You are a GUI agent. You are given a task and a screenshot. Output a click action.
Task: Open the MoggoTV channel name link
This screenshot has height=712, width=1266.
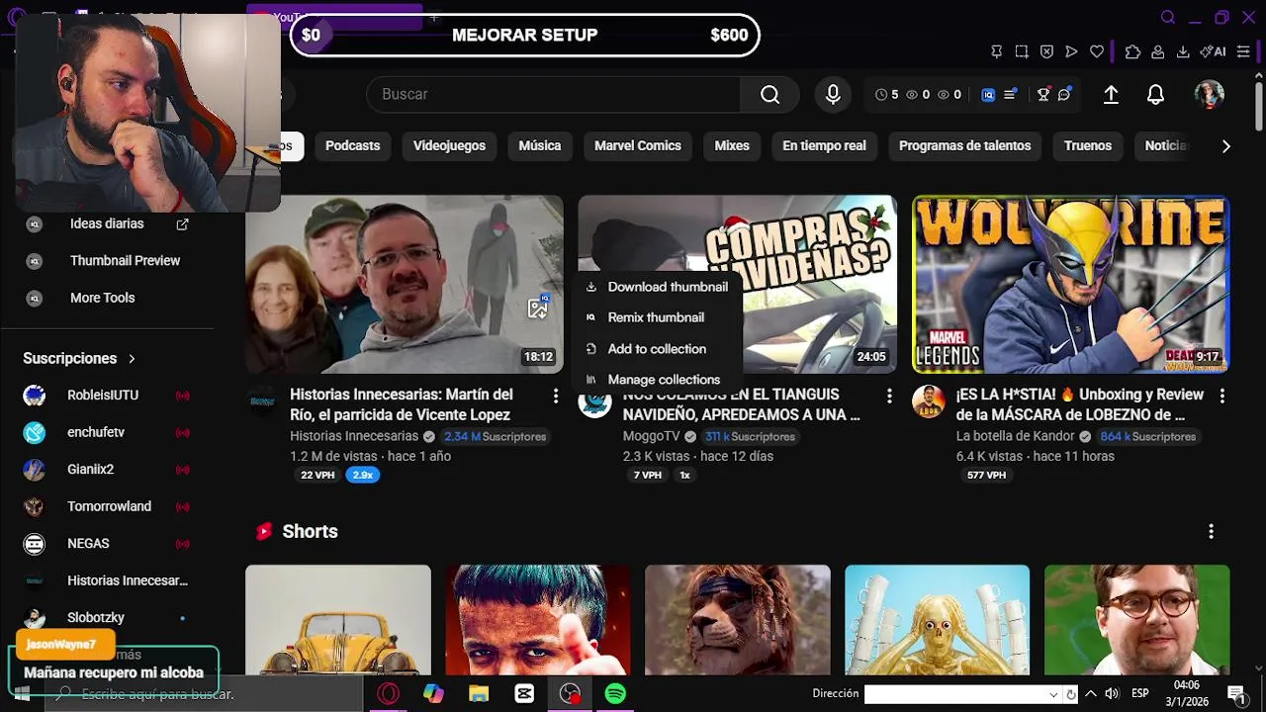click(651, 436)
